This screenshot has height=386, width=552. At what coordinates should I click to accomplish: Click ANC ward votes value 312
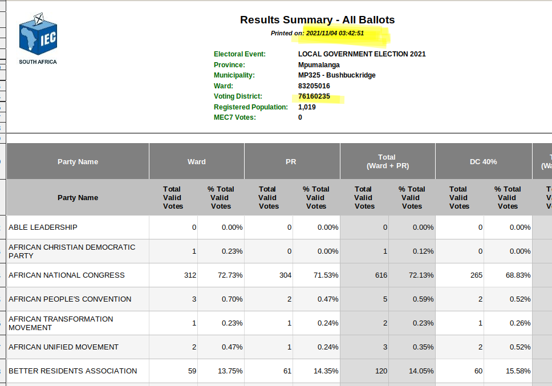point(190,275)
